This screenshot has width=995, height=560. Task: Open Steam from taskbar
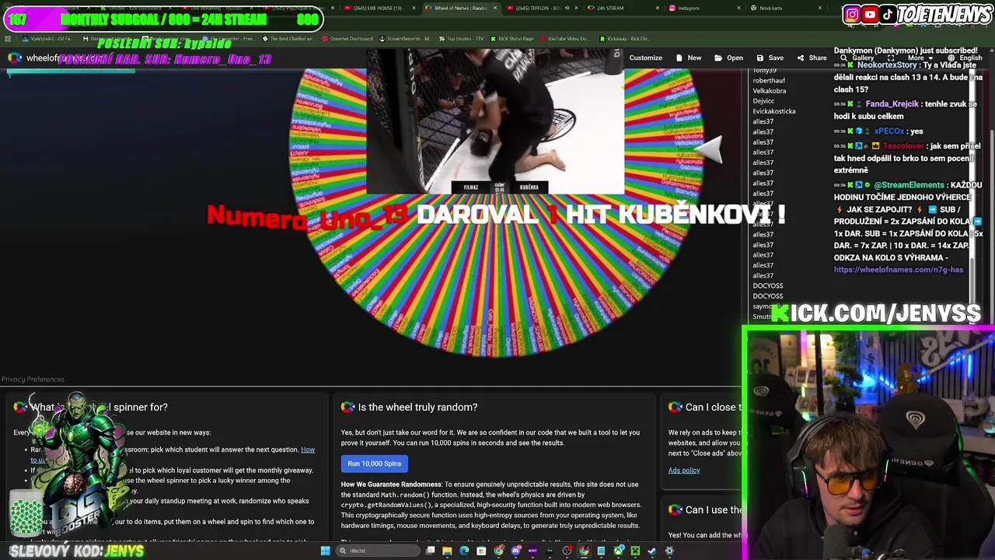coord(652,551)
